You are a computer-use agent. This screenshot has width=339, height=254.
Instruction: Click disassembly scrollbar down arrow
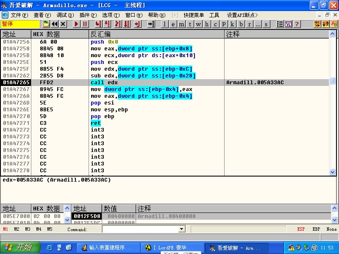click(333, 172)
